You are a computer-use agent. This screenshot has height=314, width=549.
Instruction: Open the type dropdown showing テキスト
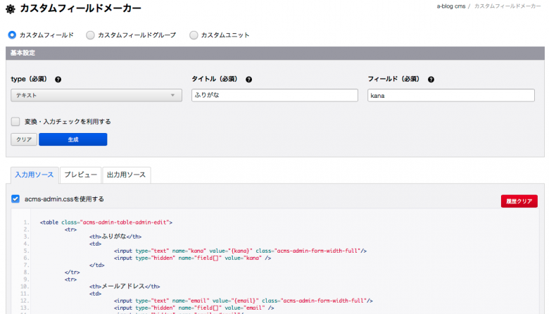tap(96, 95)
